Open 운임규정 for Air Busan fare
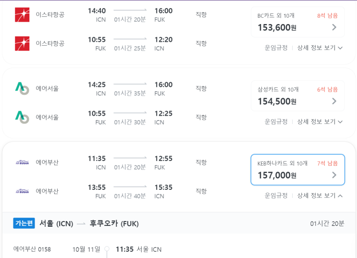The height and width of the screenshot is (258, 357). click(x=276, y=196)
